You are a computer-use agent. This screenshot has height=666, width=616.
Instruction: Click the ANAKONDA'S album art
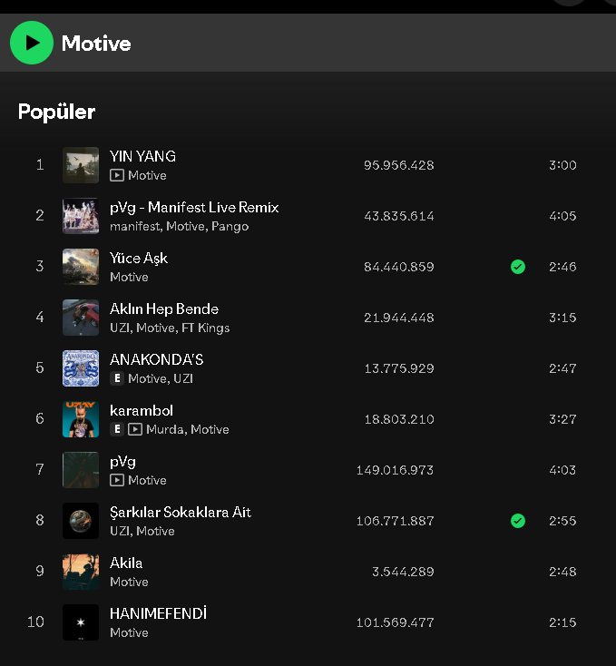click(81, 368)
